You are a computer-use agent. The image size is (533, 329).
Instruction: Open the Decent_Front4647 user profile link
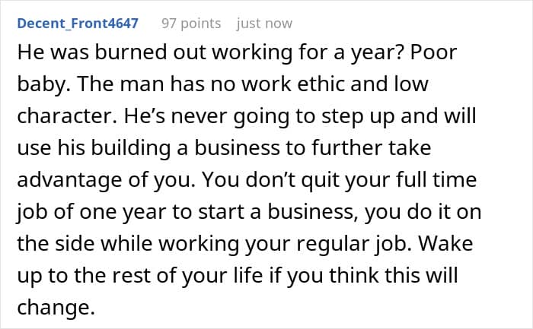[x=78, y=24]
